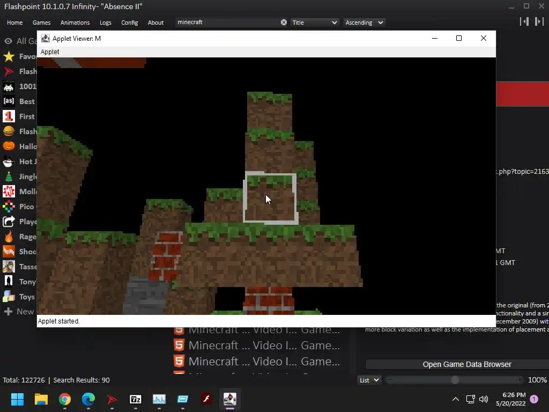Open the Tasse playlist portrait icon

click(9, 267)
